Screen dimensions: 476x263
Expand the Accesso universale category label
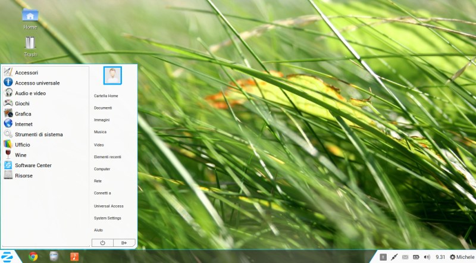coord(37,83)
